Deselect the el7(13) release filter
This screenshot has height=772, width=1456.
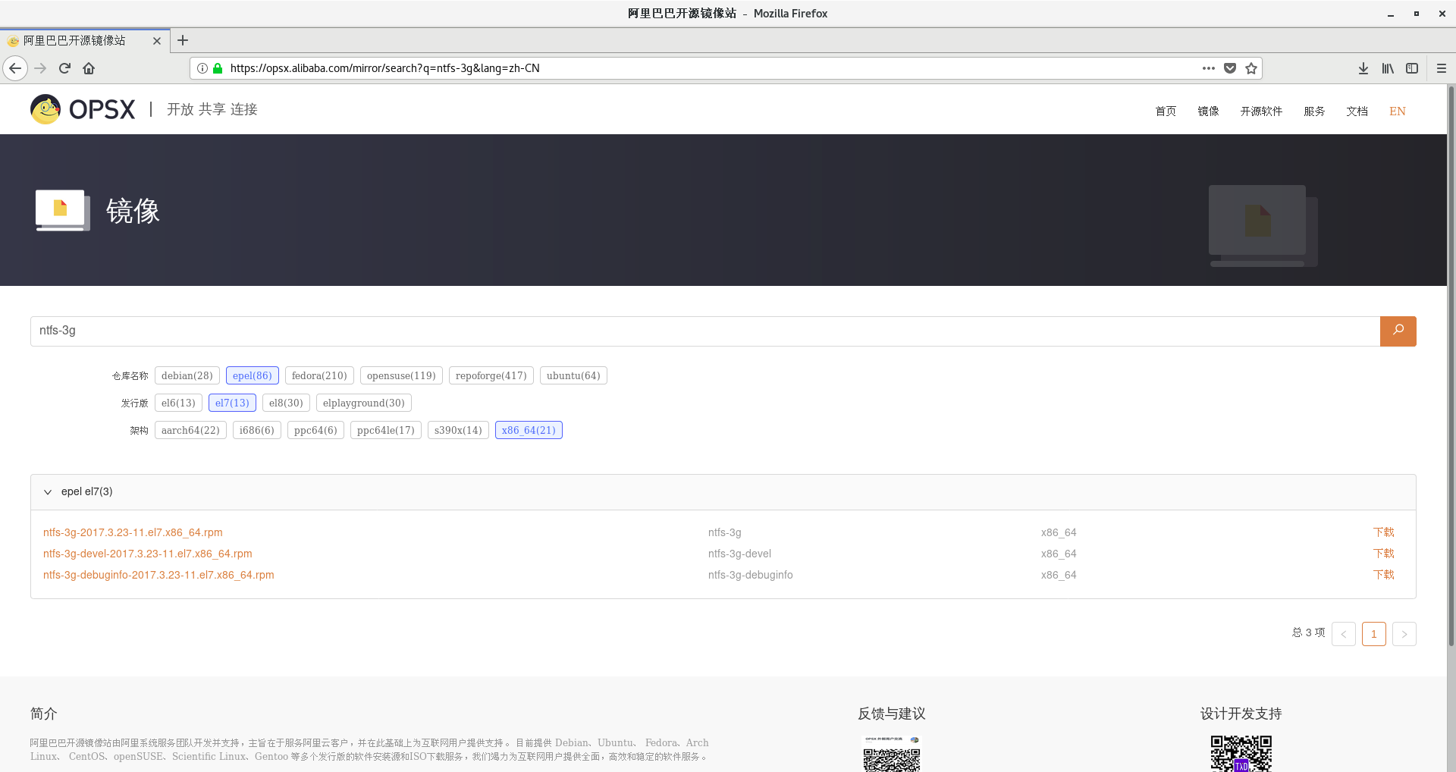[232, 403]
